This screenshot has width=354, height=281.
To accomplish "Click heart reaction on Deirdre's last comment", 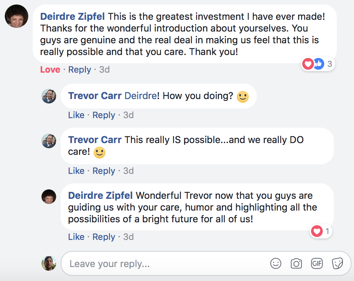I will point(317,231).
